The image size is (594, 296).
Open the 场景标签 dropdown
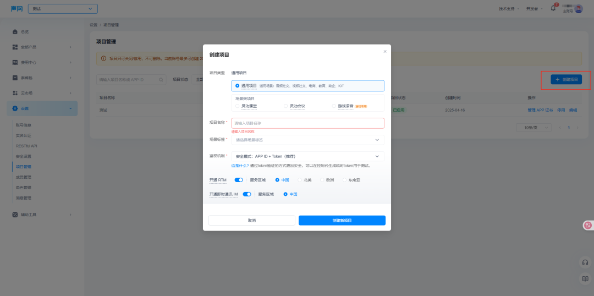click(x=307, y=140)
